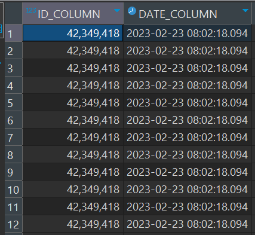This screenshot has width=255, height=235.
Task: Click ID_COLUMN cell in row 12
Action: point(73,224)
